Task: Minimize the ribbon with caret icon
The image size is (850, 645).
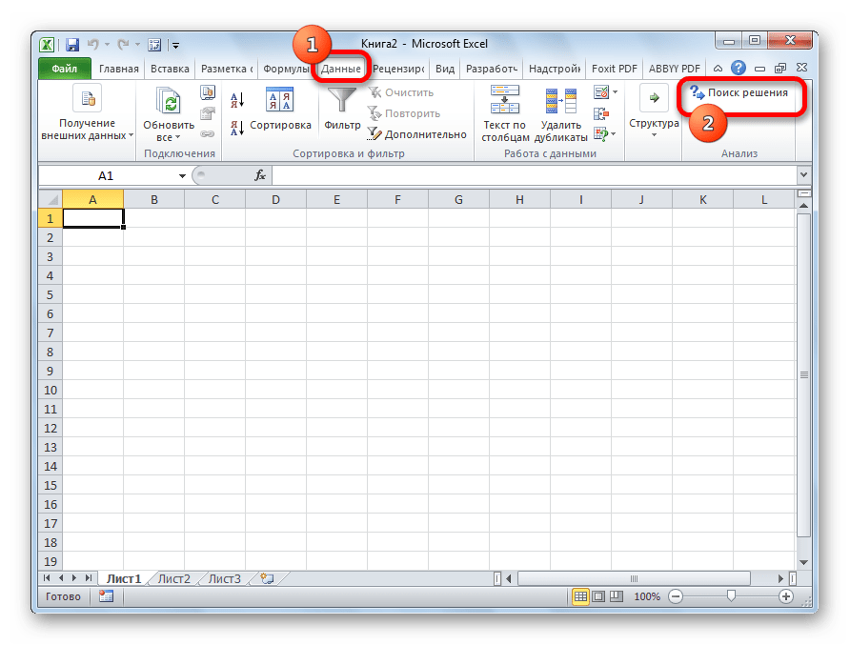Action: point(718,69)
